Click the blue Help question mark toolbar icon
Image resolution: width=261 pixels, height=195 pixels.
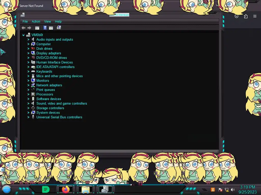click(x=45, y=28)
